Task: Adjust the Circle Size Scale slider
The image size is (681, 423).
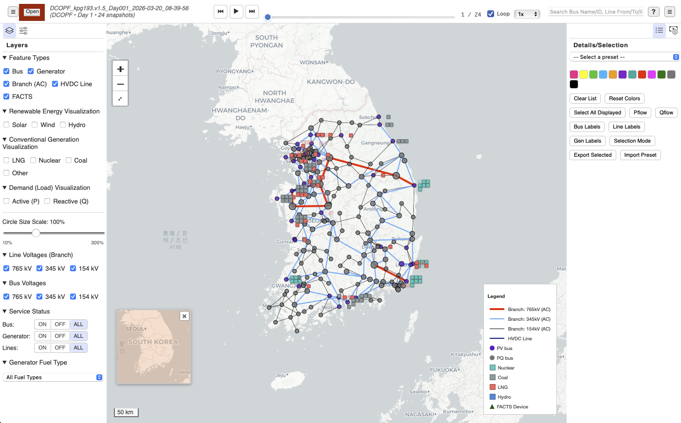Action: (x=36, y=233)
